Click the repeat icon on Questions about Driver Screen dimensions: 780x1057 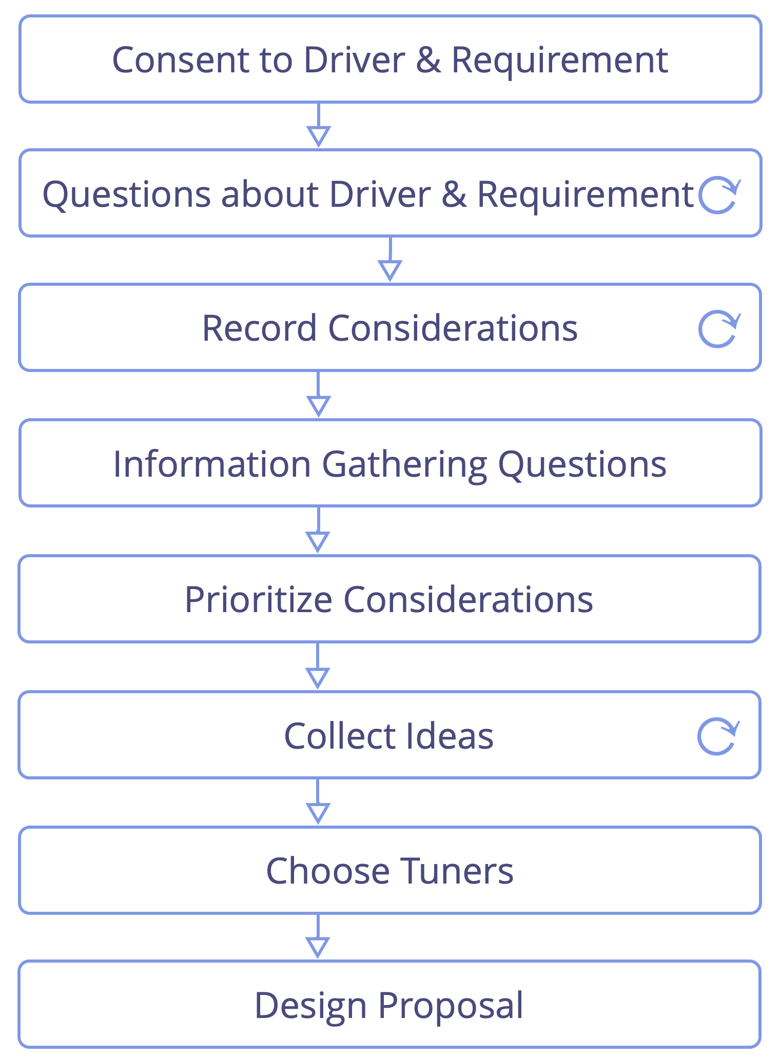pyautogui.click(x=719, y=194)
